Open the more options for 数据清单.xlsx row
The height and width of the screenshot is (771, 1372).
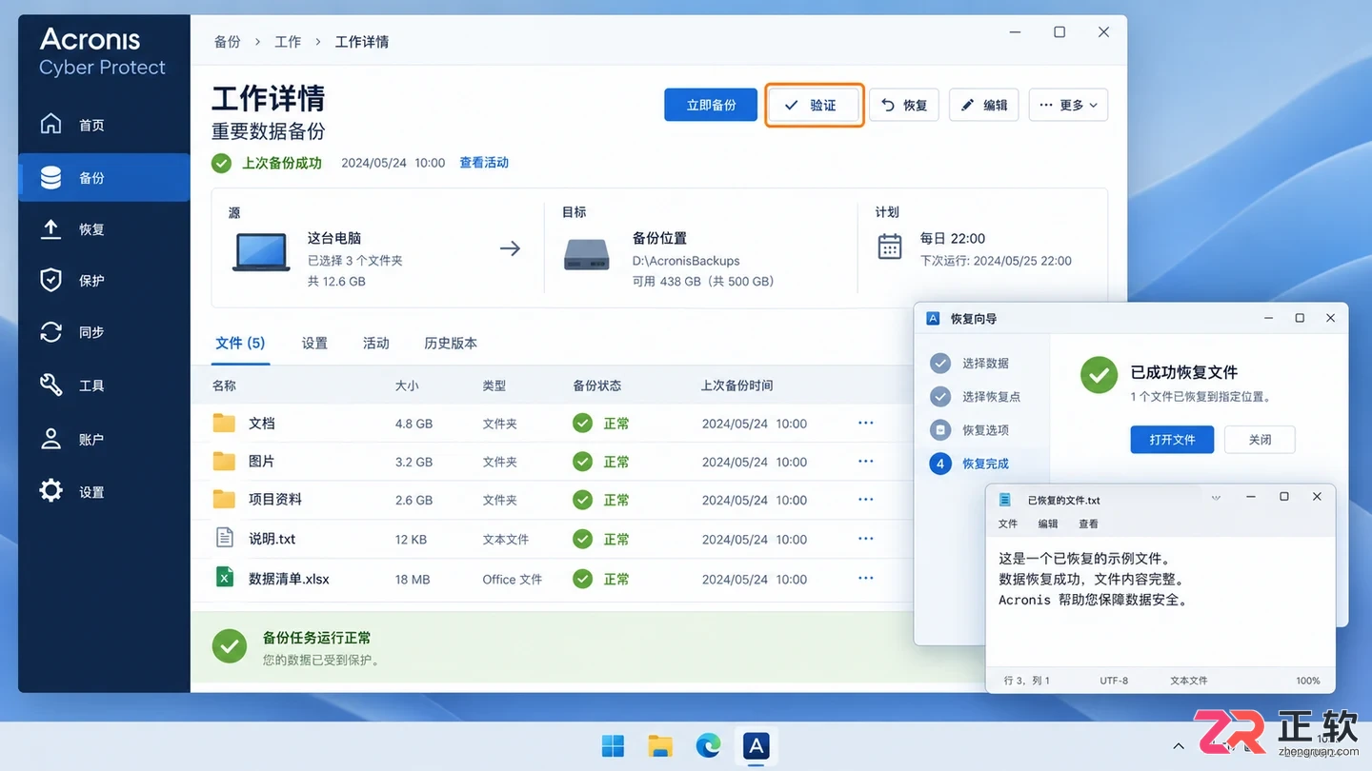(x=865, y=578)
